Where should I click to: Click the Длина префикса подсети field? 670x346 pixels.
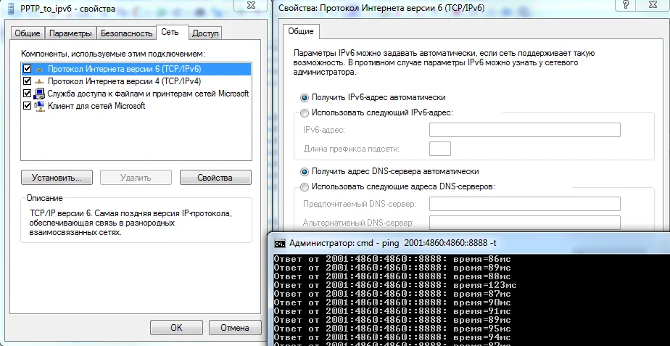440,149
